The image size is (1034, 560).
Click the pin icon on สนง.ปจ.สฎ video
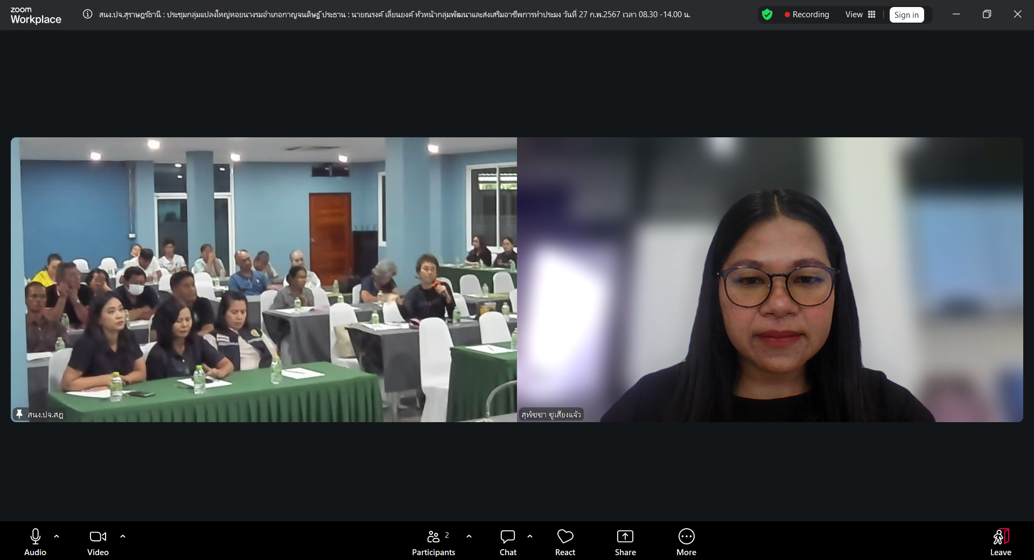pyautogui.click(x=19, y=414)
